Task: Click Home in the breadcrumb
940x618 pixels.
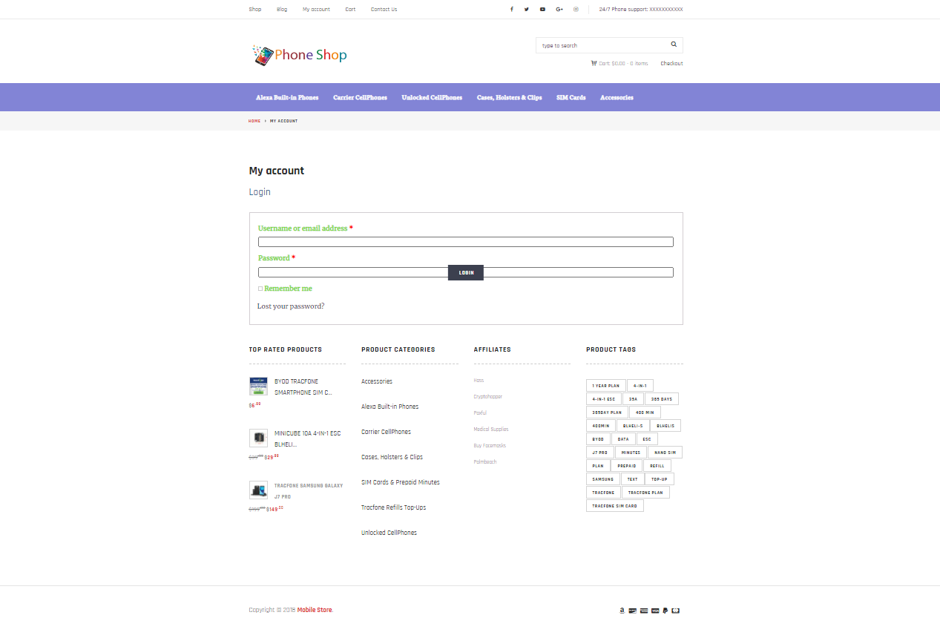Action: [x=254, y=121]
